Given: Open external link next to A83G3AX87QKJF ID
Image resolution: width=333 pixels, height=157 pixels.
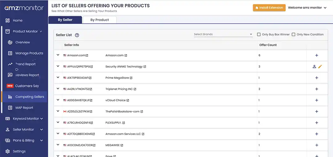Looking at the screenshot, I should (x=91, y=100).
